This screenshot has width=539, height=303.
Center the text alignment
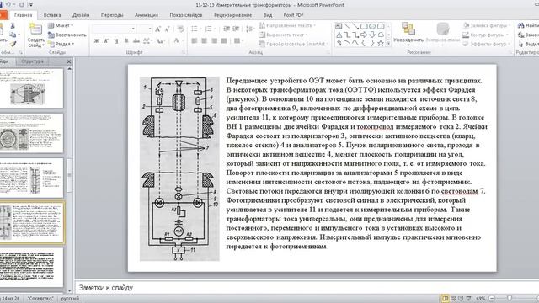click(x=204, y=41)
